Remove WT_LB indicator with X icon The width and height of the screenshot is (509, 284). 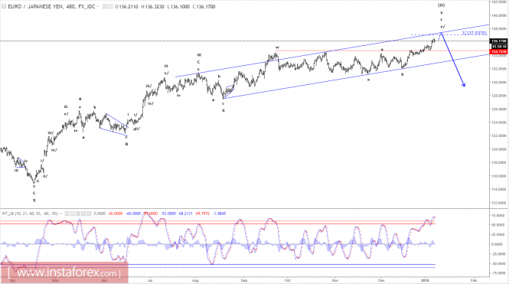pos(89,214)
